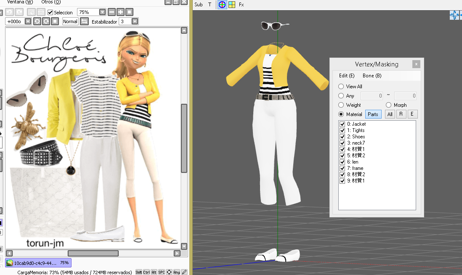Click the canvas scroll-left arrow

pyautogui.click(x=9, y=253)
